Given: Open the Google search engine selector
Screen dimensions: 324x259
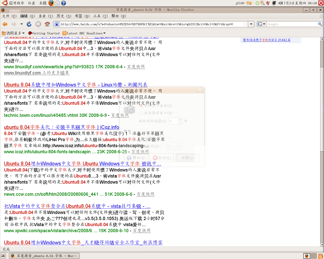Looking at the screenshot, I should click(x=261, y=24).
